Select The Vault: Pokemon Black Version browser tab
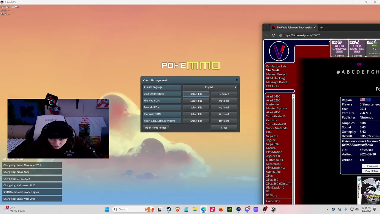The image size is (380, 214). (294, 27)
